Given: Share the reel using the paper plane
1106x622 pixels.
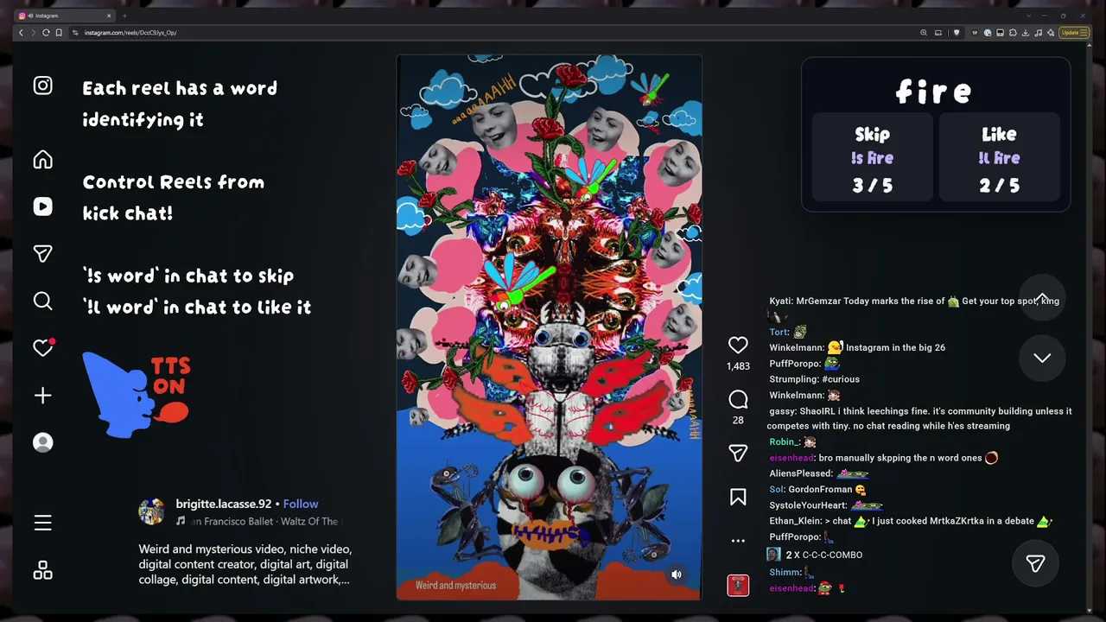Looking at the screenshot, I should [x=738, y=454].
